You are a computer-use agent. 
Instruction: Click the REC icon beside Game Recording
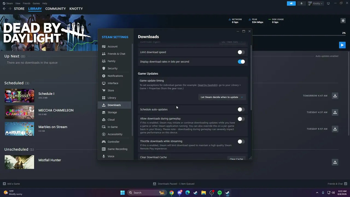point(104,149)
